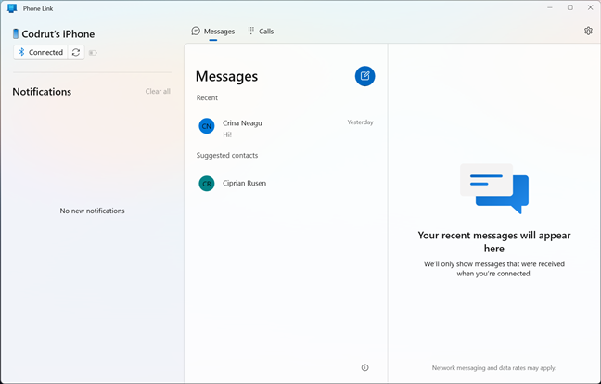Click the iPhone device icon

point(16,33)
